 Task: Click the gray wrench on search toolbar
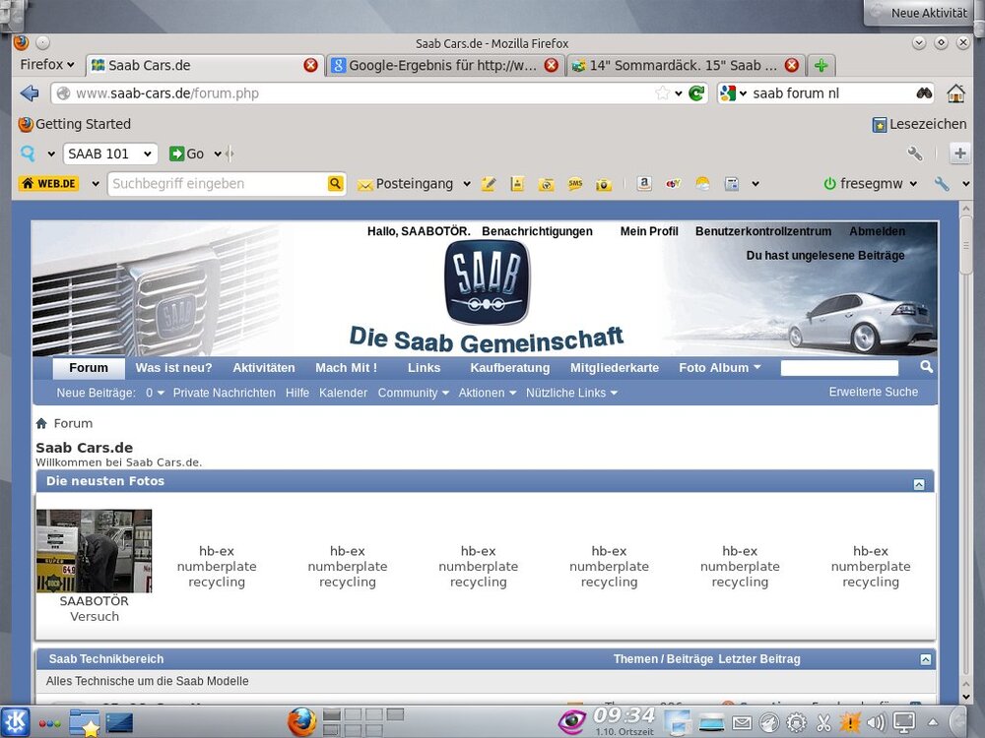(915, 154)
